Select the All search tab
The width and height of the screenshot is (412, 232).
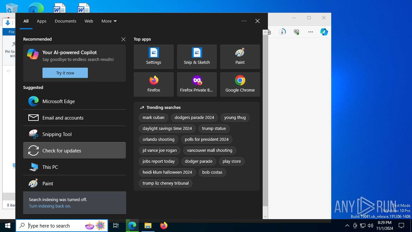point(26,21)
